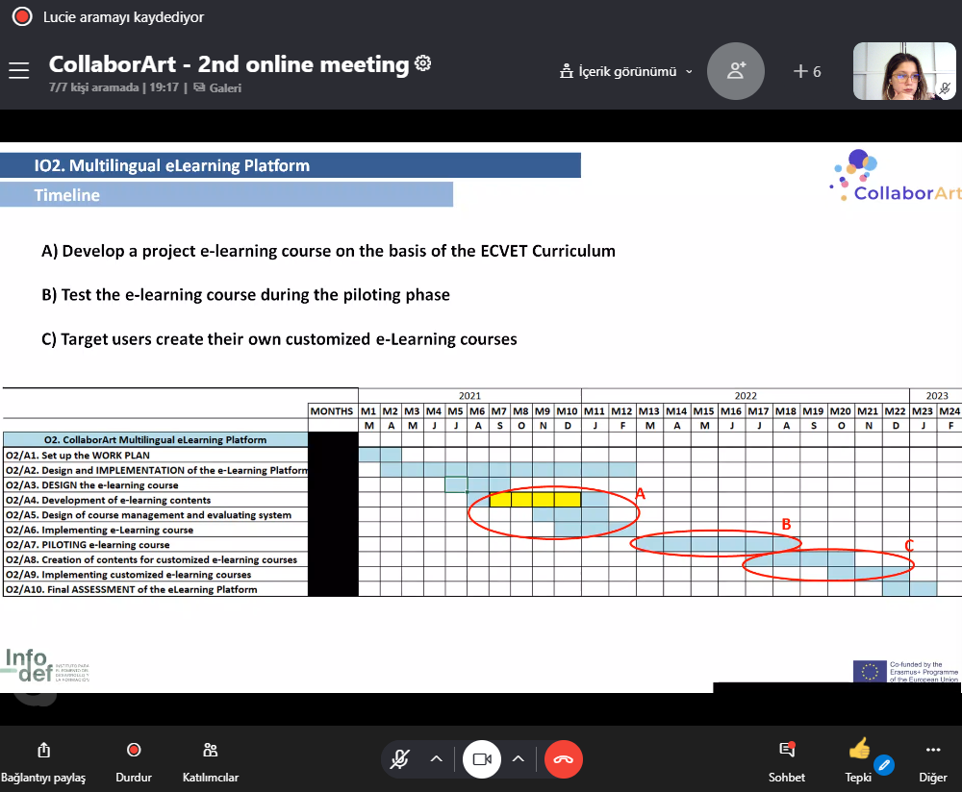Open İçerik görünümü view dropdown
This screenshot has height=792, width=962.
click(626, 71)
